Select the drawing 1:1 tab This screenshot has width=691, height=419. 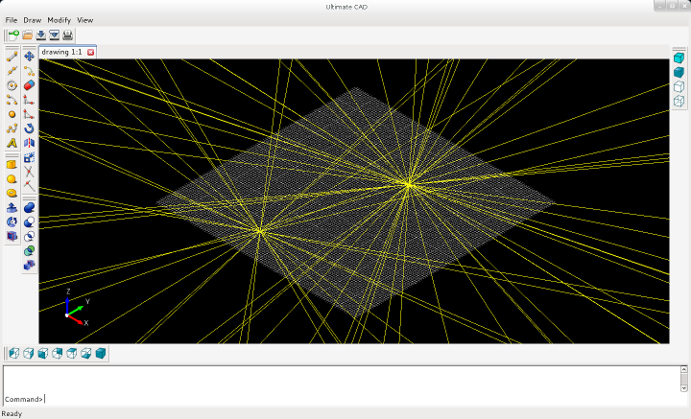[x=62, y=52]
